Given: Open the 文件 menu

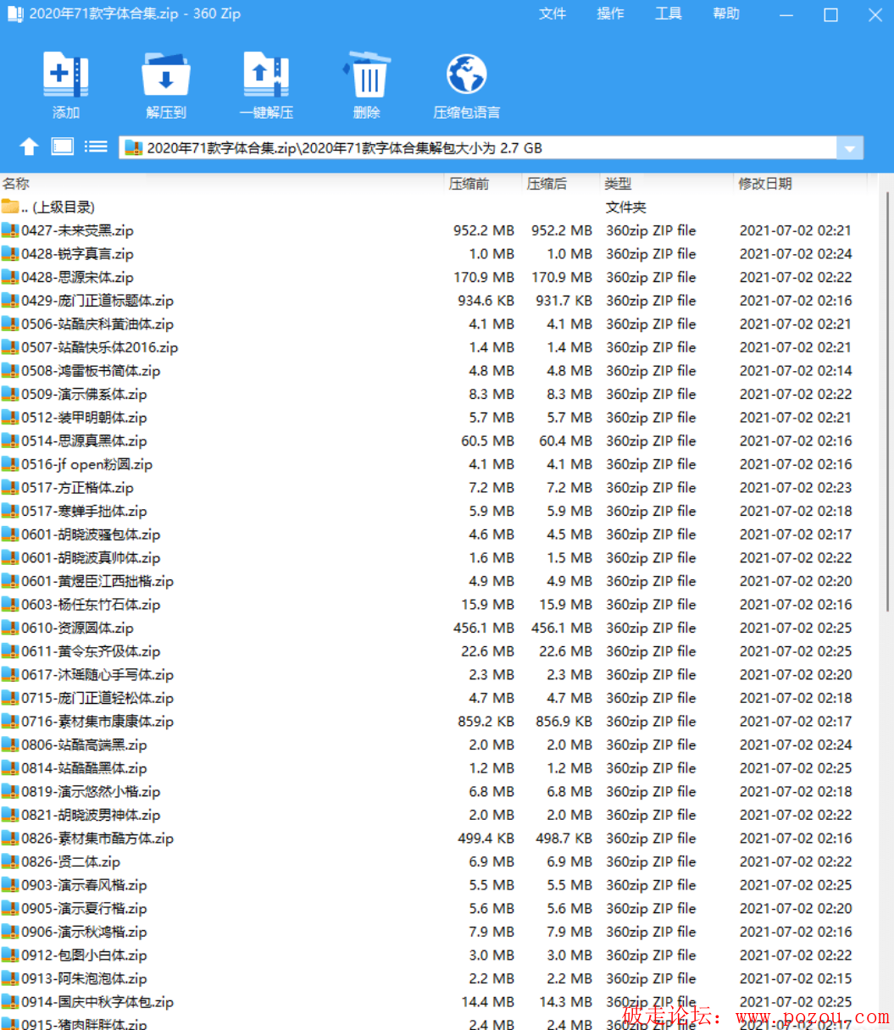Looking at the screenshot, I should 553,14.
